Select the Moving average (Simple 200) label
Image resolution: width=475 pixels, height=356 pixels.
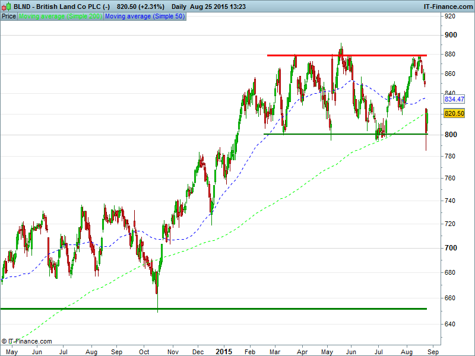coord(61,16)
